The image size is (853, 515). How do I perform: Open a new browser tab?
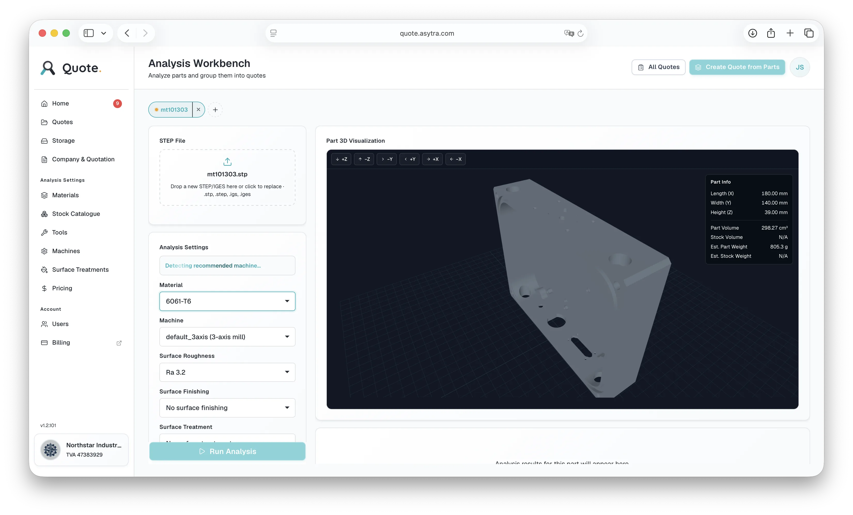click(790, 33)
